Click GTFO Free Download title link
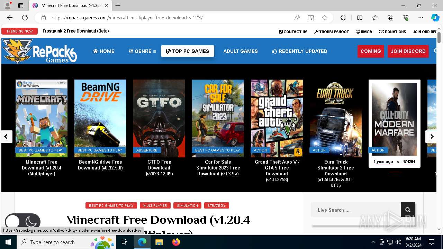 [x=159, y=168]
